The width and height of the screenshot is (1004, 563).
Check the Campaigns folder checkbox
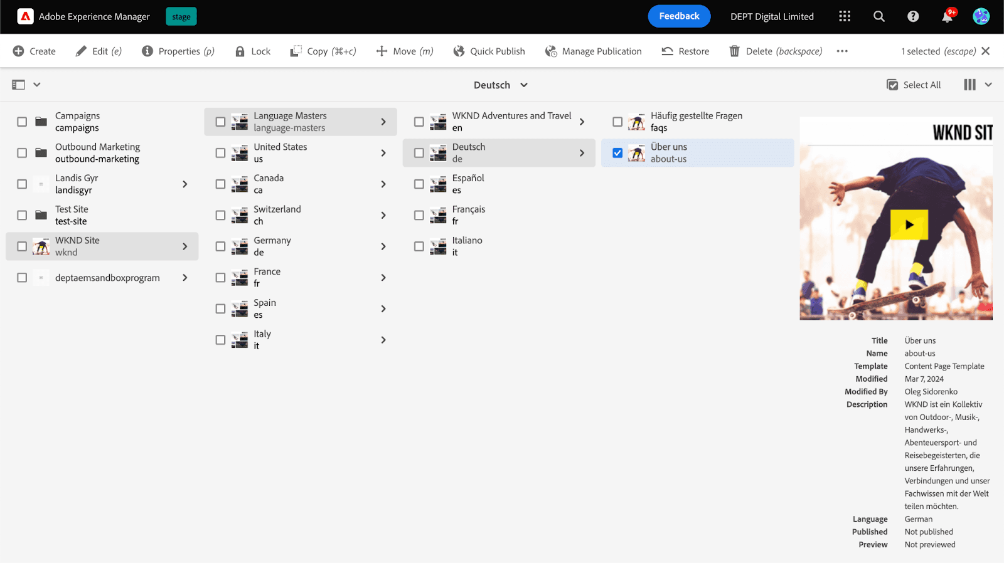click(x=22, y=122)
